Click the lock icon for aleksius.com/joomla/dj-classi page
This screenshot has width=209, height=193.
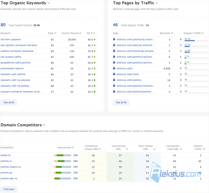tap(114, 39)
